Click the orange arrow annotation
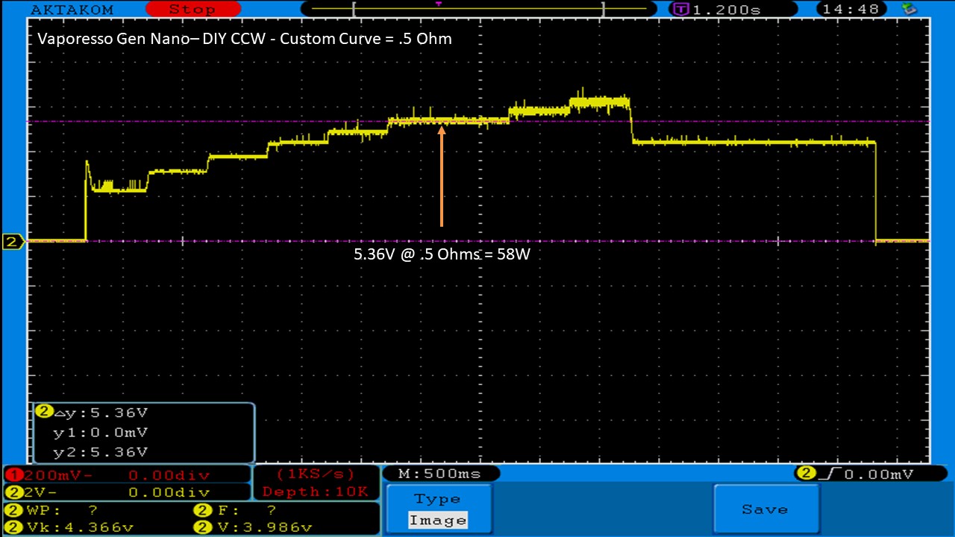The width and height of the screenshot is (955, 537). point(442,176)
